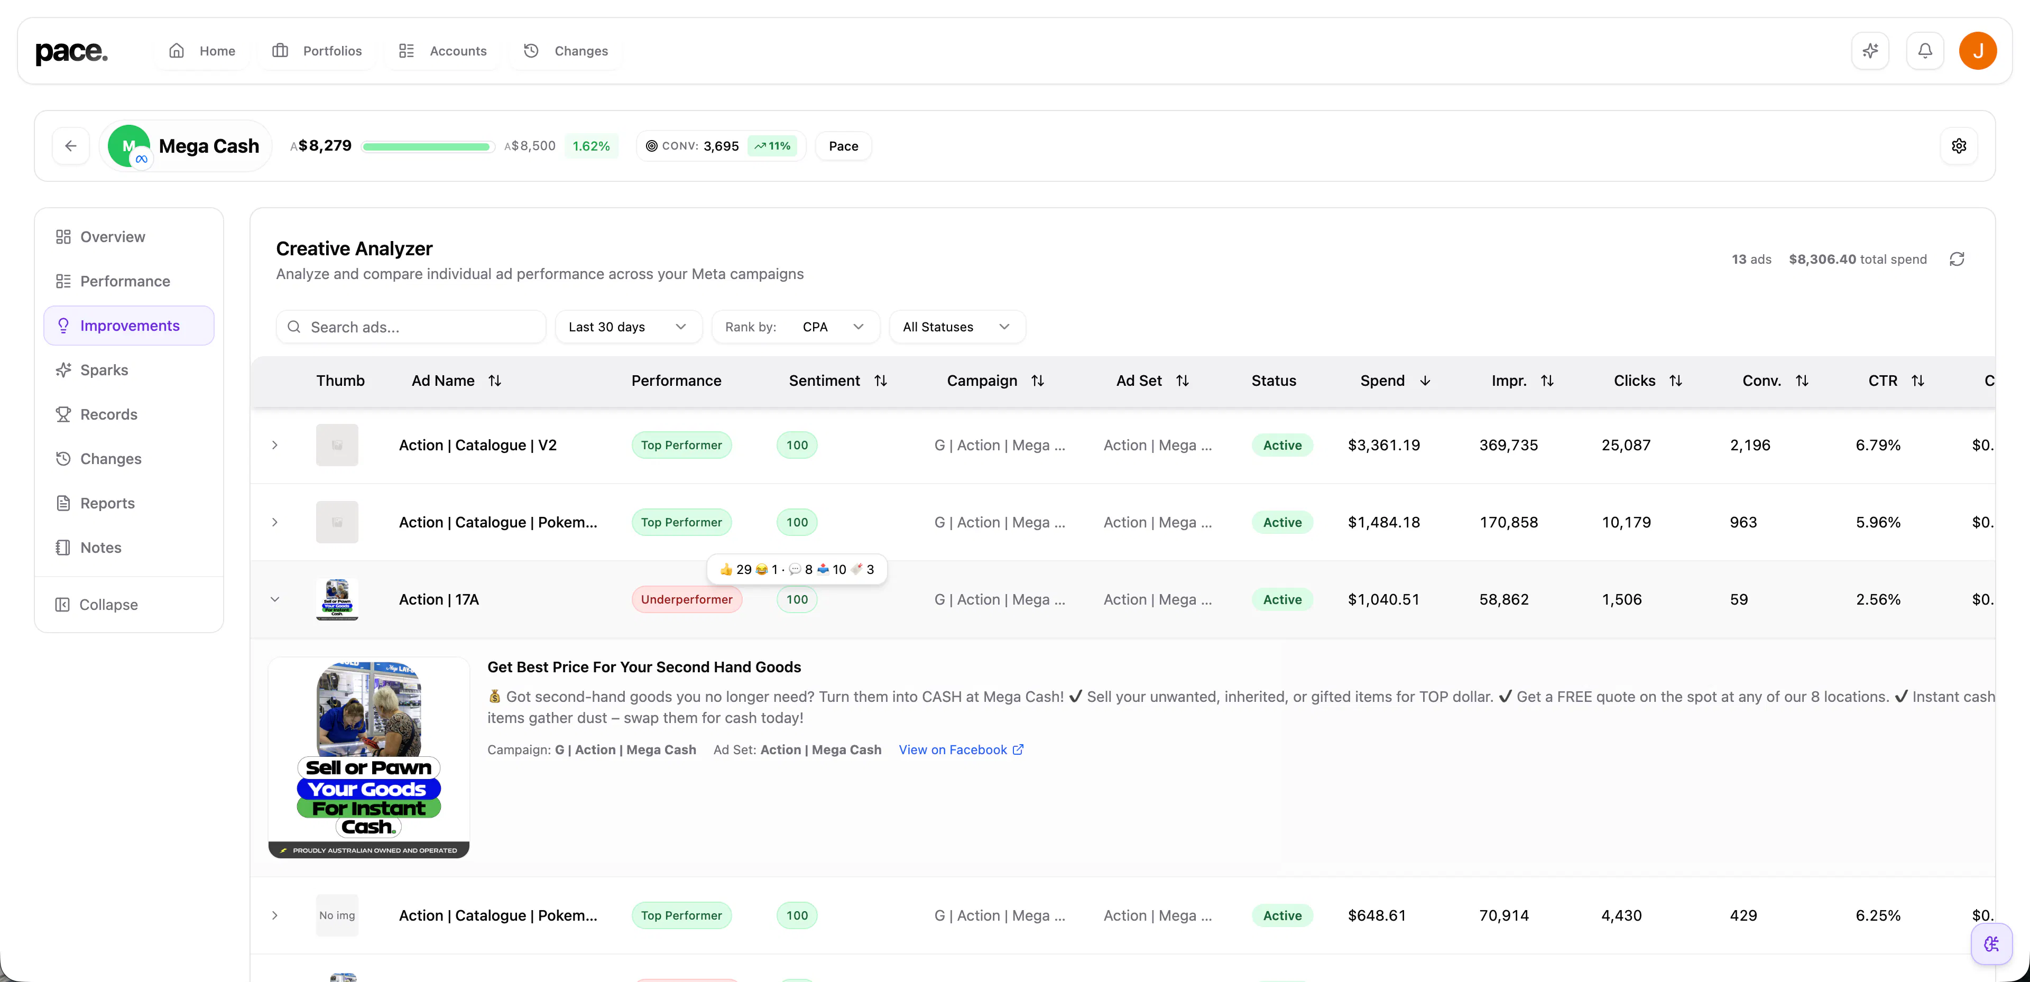
Task: Click the Search ads input field
Action: (411, 327)
